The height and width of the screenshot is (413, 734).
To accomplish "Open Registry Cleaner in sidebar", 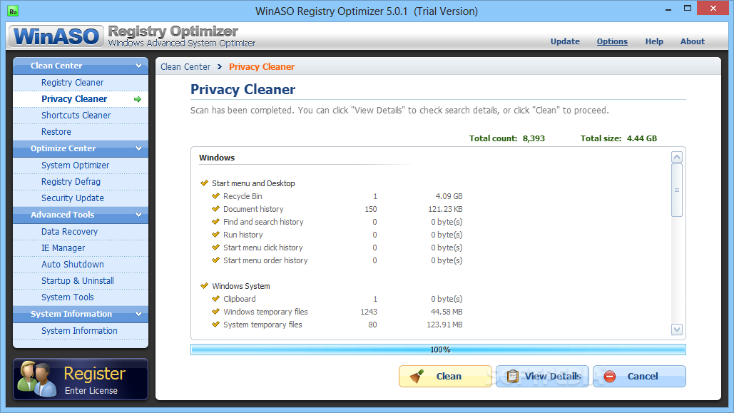I will [x=81, y=83].
